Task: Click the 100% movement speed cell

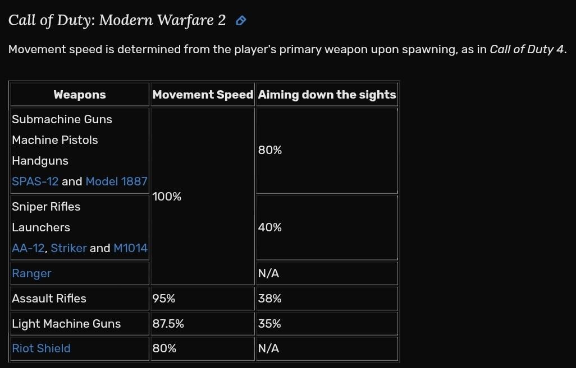Action: point(167,197)
